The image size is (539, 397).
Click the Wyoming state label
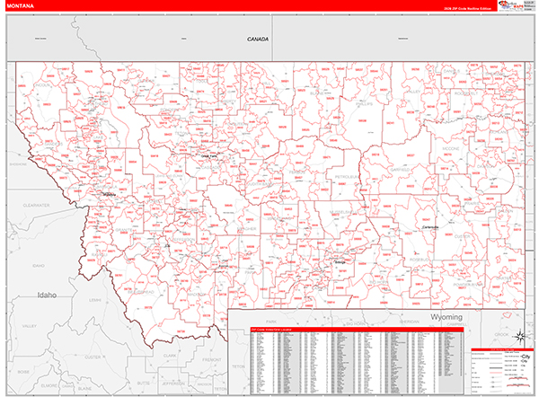pos(446,317)
